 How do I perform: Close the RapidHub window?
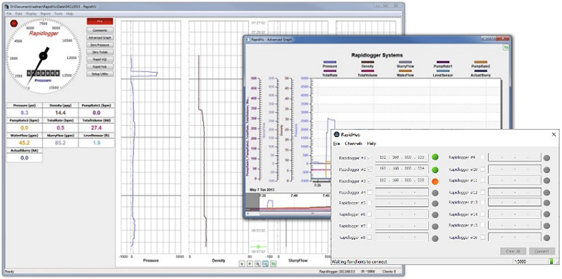[554, 134]
